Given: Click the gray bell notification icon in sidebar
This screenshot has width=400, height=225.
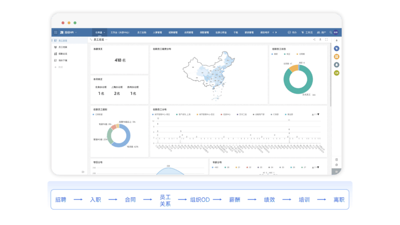Looking at the screenshot, I should coord(337,64).
